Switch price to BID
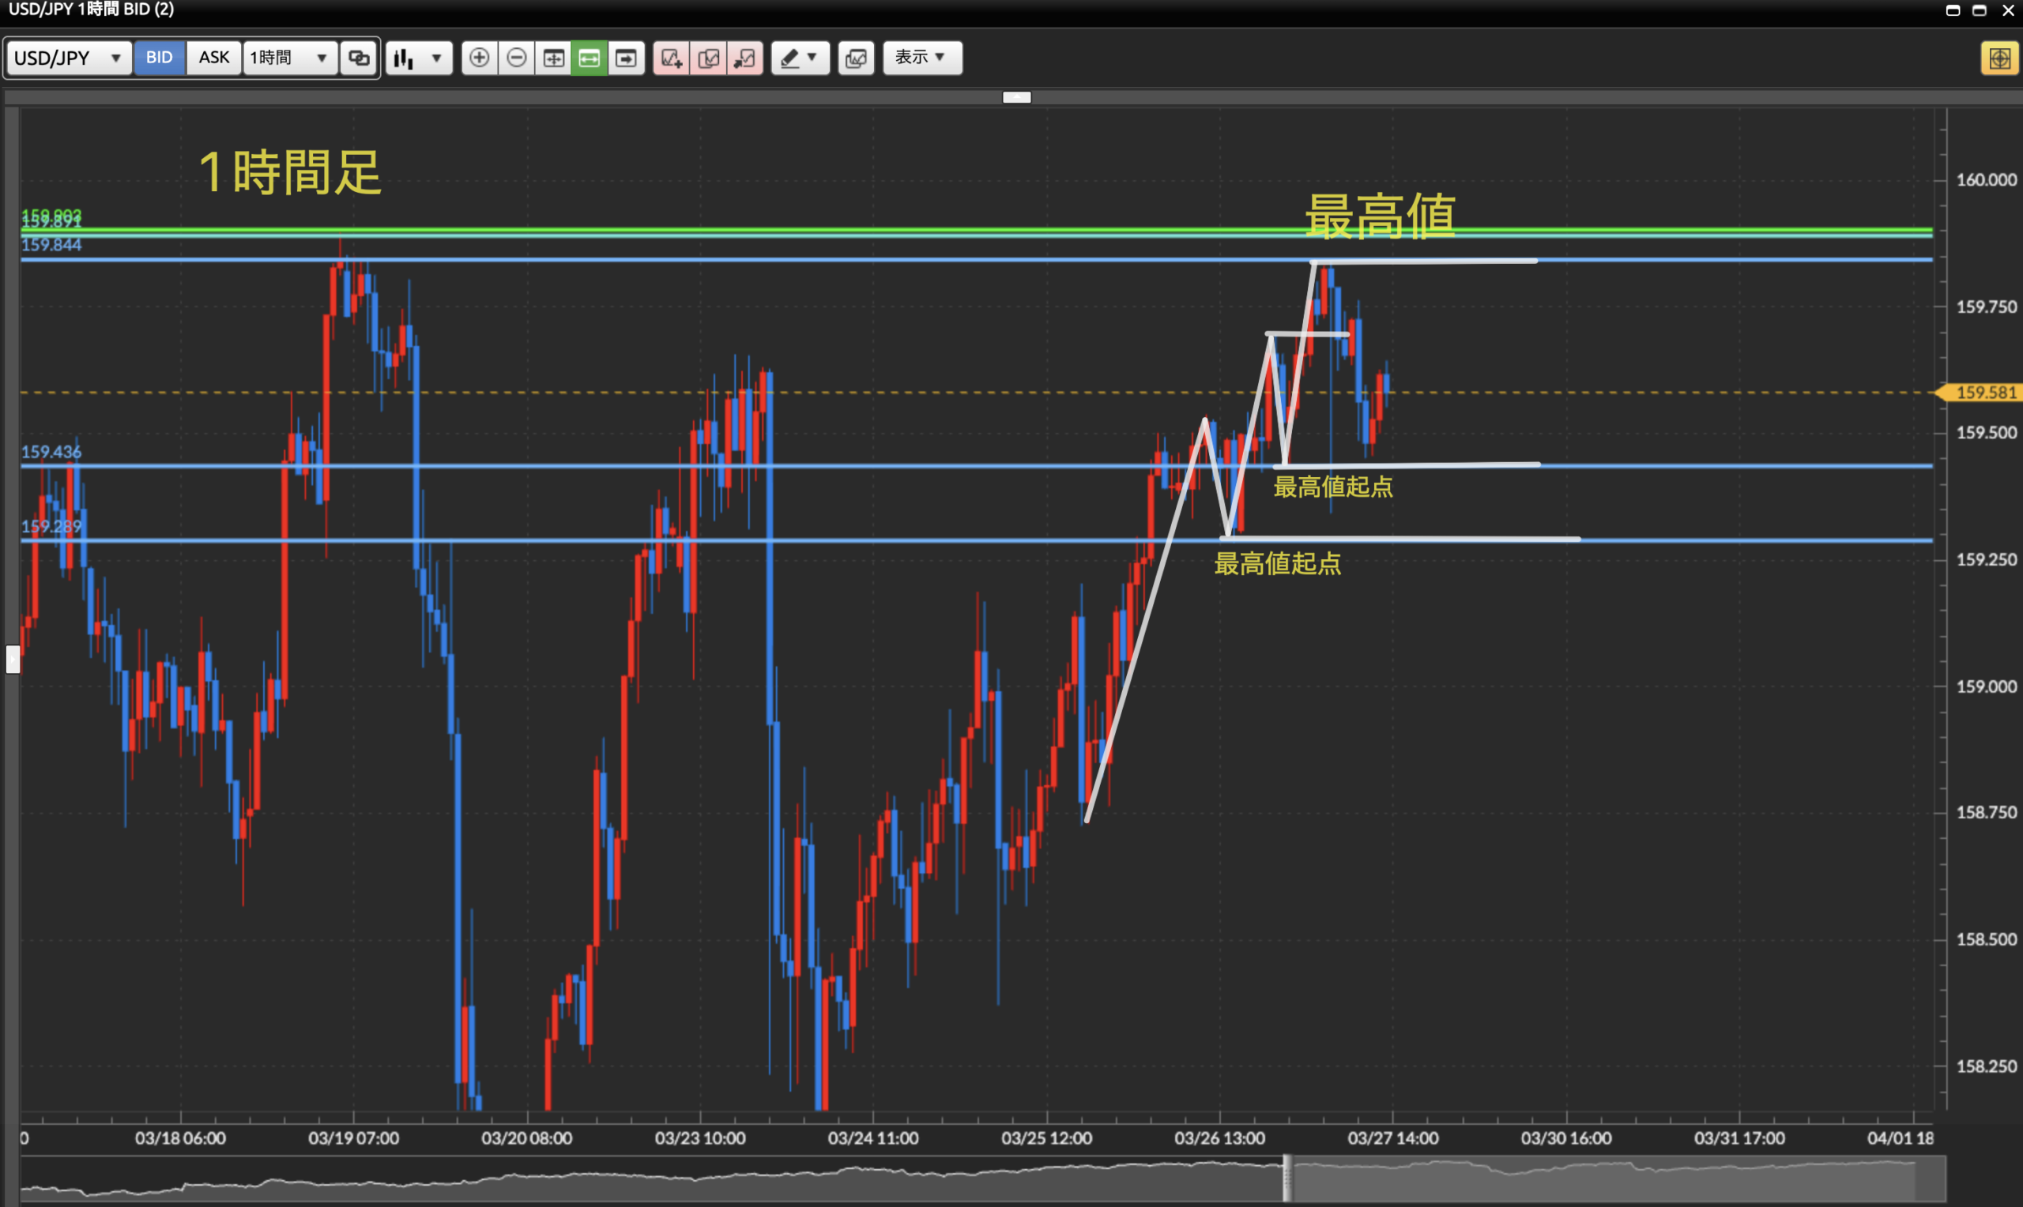Screen dimensions: 2023x1207 pos(160,58)
